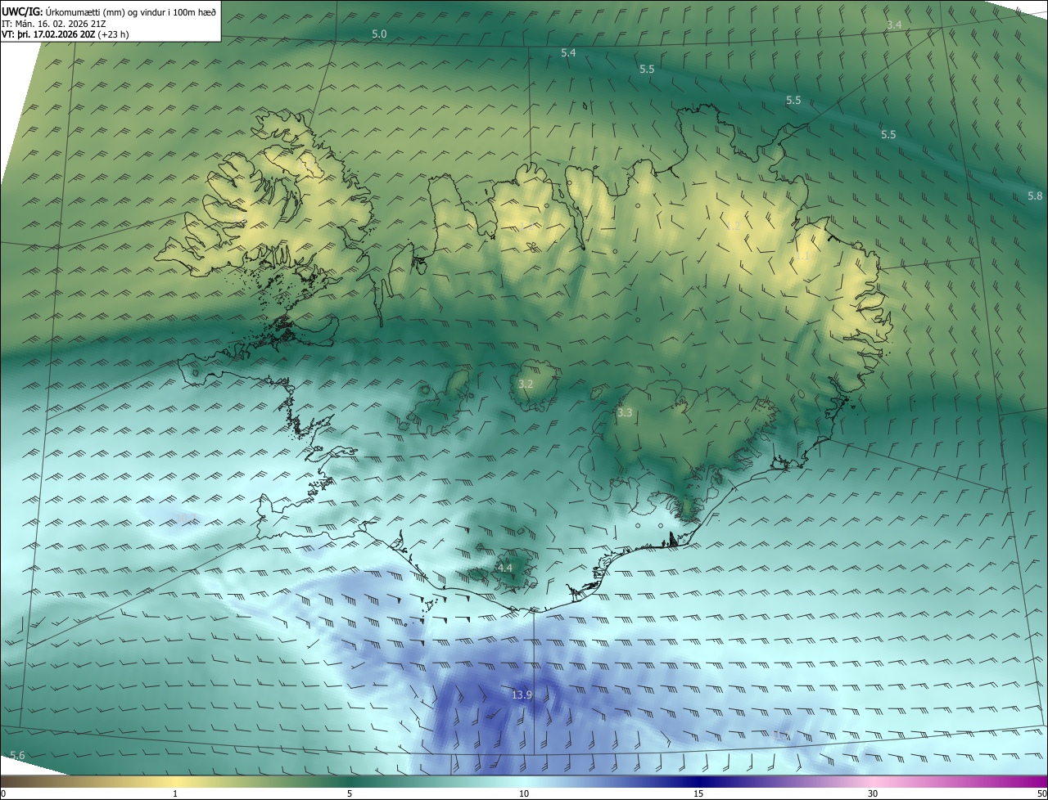Click the valid time line 'VT: þri. 17.02.2026 20Z (+23 h)'
Image resolution: width=1048 pixels, height=800 pixels.
point(65,34)
